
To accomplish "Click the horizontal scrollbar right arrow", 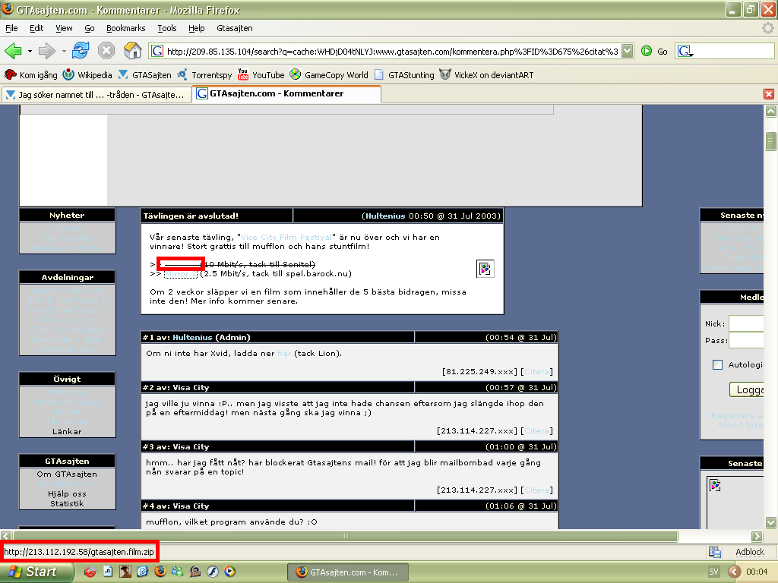I will pos(757,536).
